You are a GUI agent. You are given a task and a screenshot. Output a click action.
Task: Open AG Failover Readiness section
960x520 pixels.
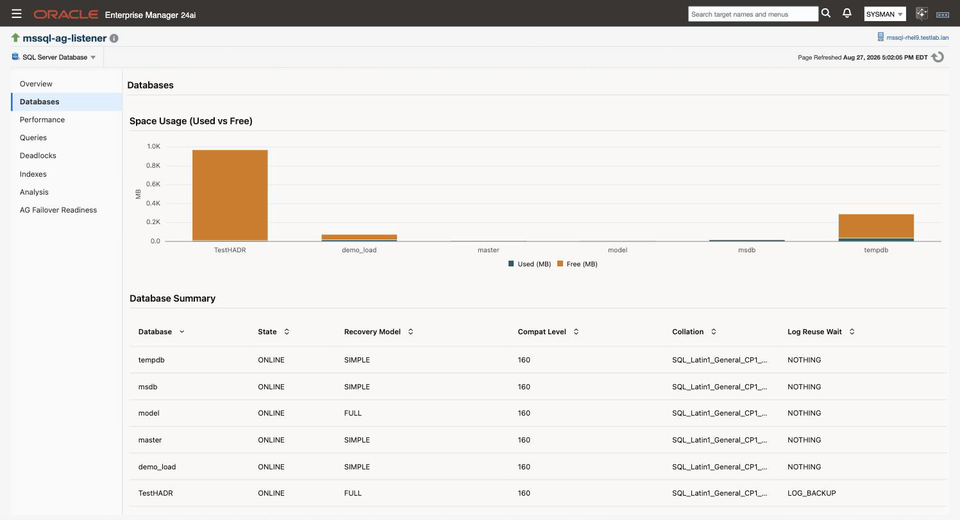pyautogui.click(x=66, y=210)
